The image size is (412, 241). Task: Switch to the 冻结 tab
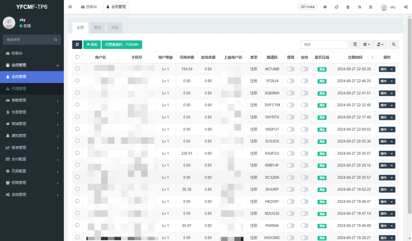click(115, 28)
